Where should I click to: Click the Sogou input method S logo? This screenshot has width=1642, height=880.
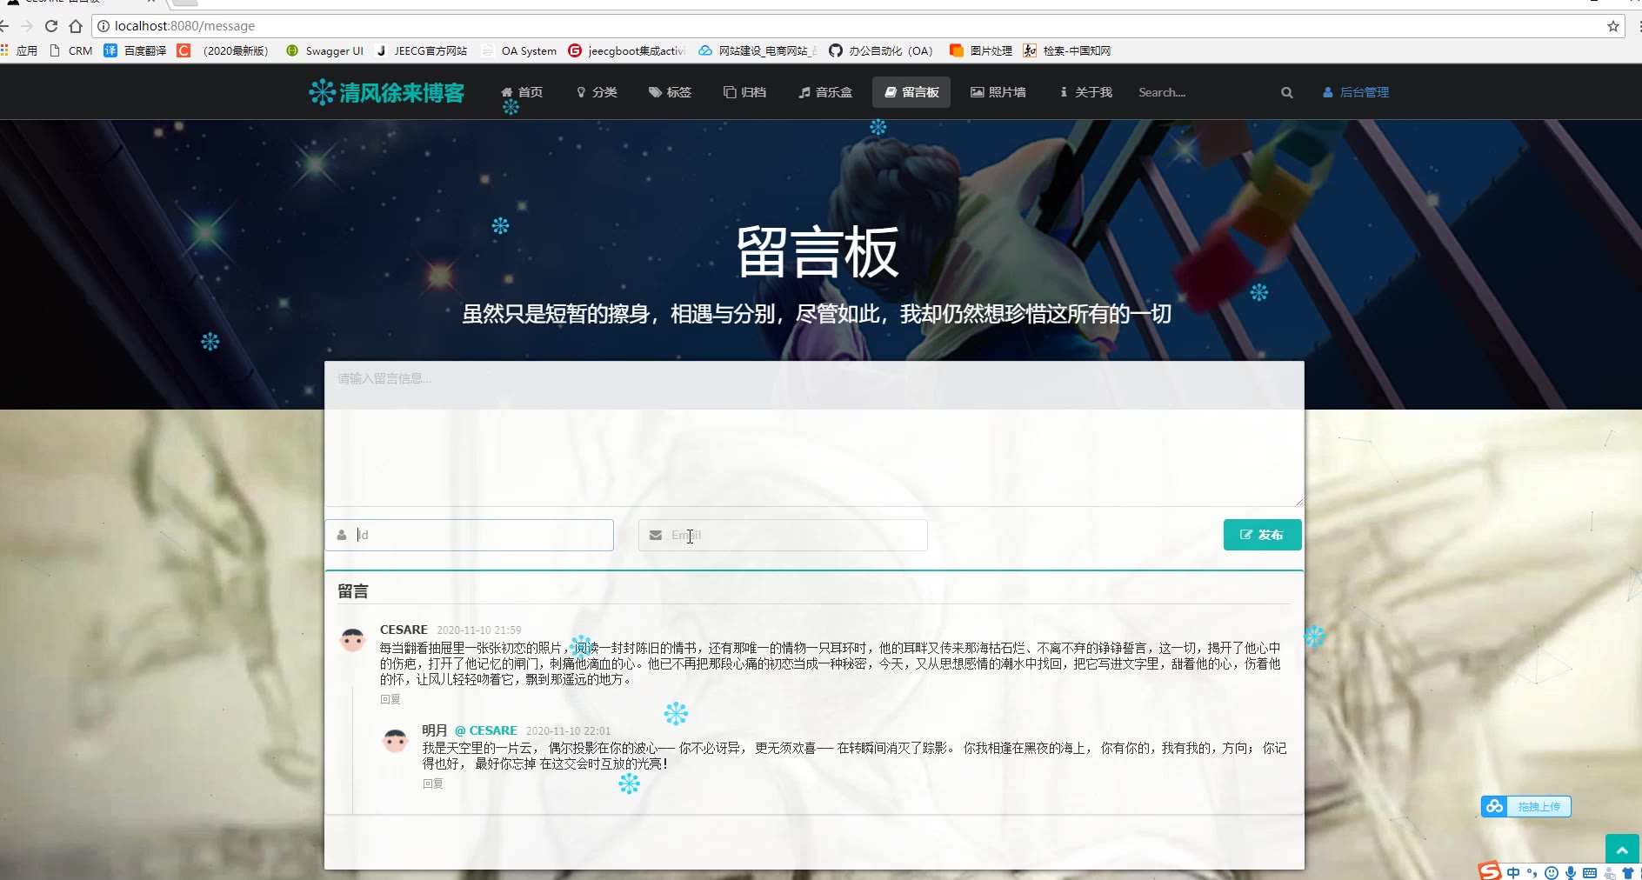point(1490,871)
